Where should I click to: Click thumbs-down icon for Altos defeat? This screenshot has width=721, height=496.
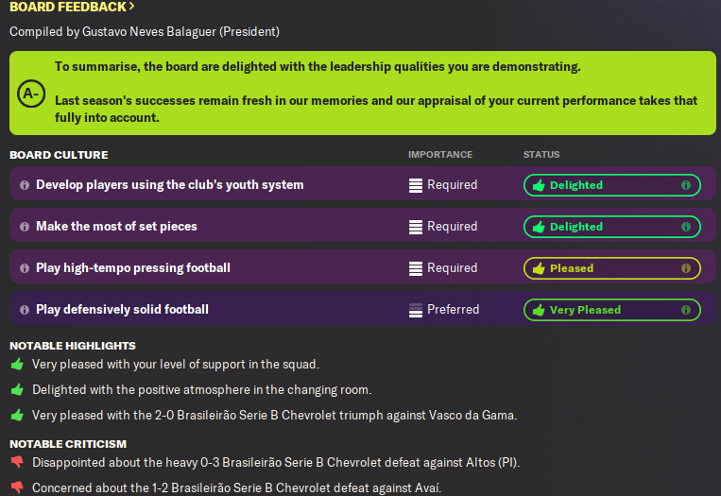coord(17,462)
